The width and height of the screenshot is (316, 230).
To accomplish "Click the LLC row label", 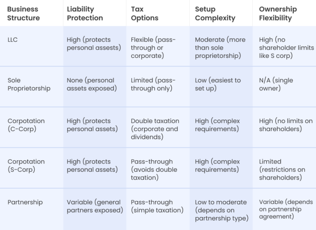I will pos(13,40).
